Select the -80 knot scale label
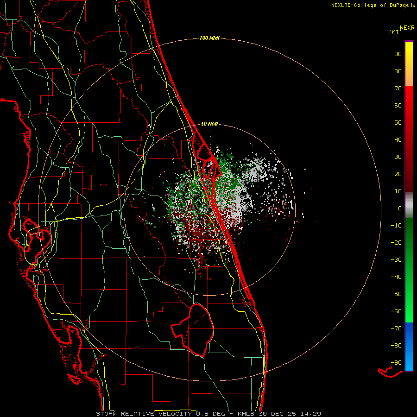The width and height of the screenshot is (417, 417). pos(396,346)
